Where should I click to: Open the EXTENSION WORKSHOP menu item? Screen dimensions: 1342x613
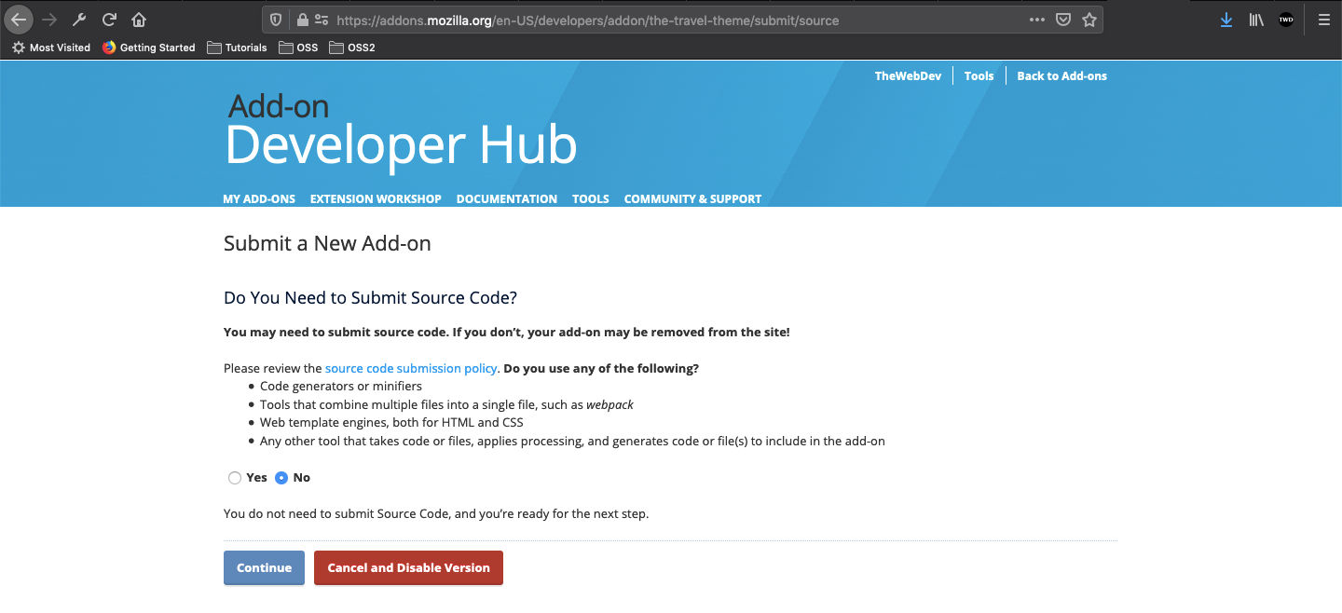pos(376,198)
